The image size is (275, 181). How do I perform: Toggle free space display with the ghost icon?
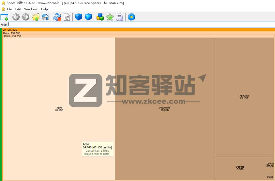pyautogui.click(x=119, y=17)
